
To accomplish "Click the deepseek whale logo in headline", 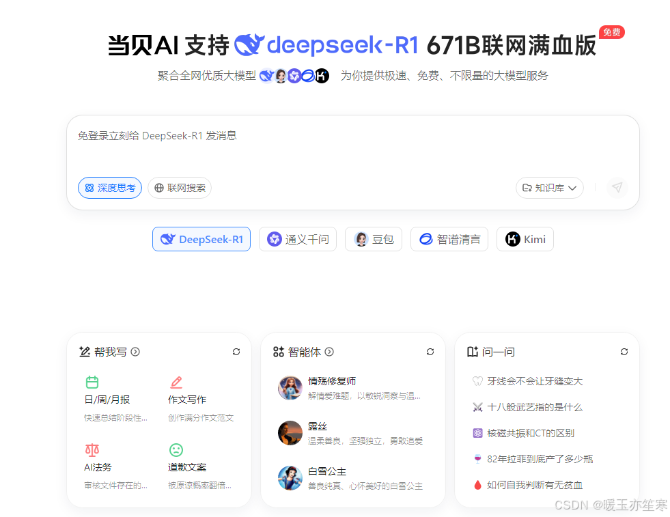I will pos(249,44).
